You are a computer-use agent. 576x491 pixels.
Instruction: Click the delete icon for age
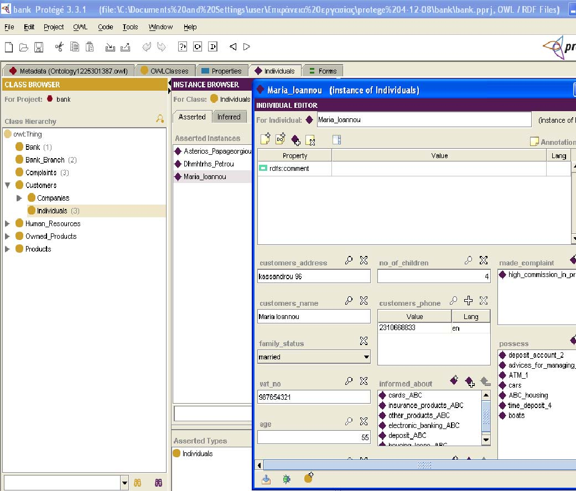point(364,421)
